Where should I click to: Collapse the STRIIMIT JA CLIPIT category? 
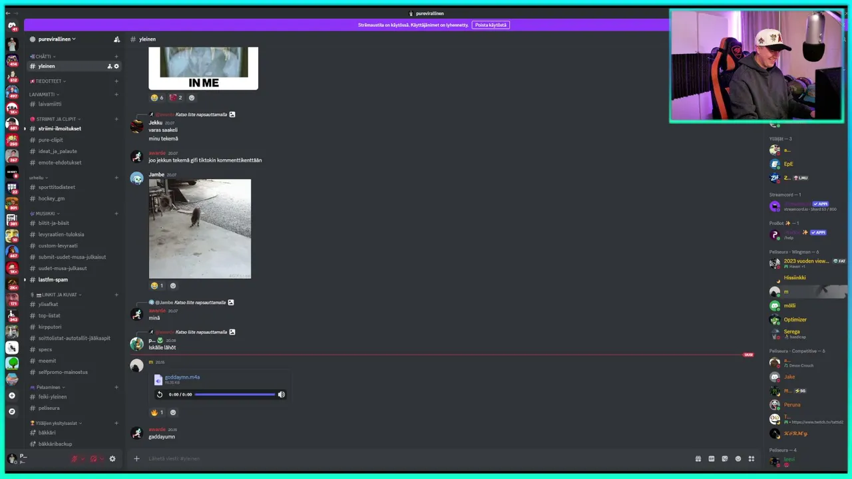pos(55,119)
